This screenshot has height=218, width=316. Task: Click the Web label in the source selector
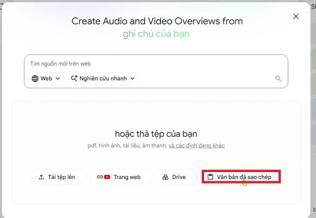(46, 78)
